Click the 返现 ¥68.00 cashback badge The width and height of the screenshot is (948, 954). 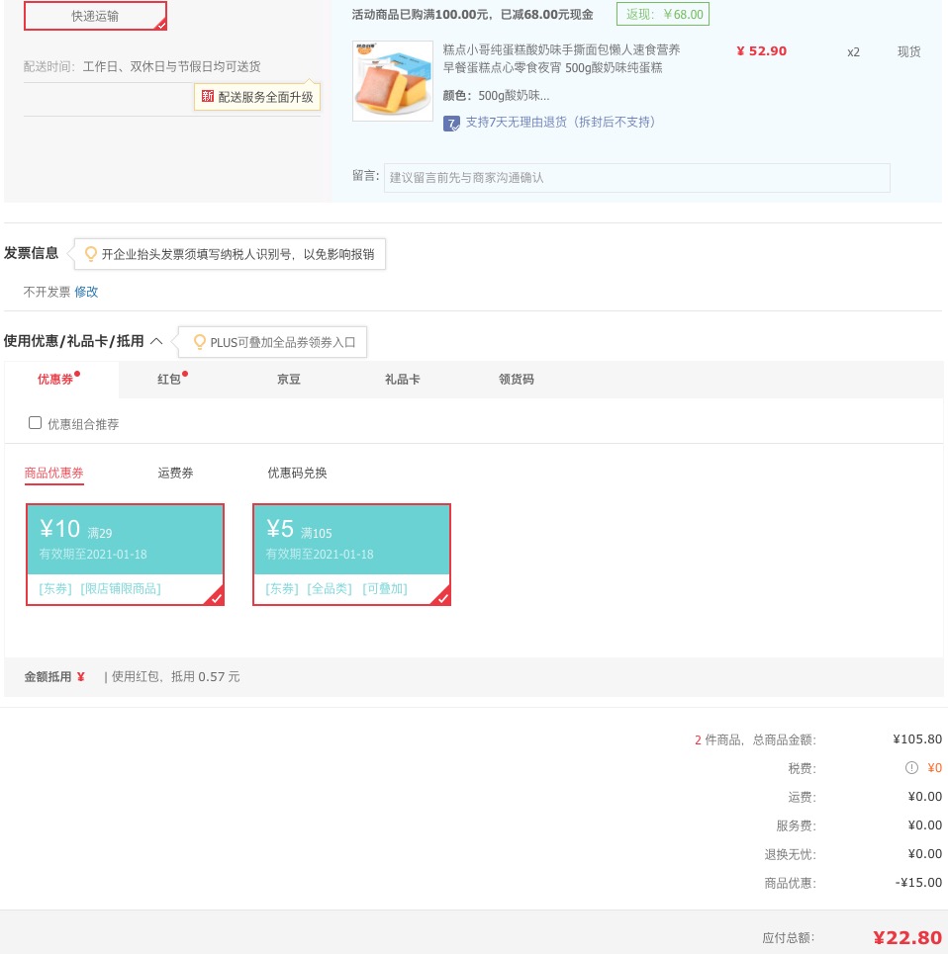663,14
